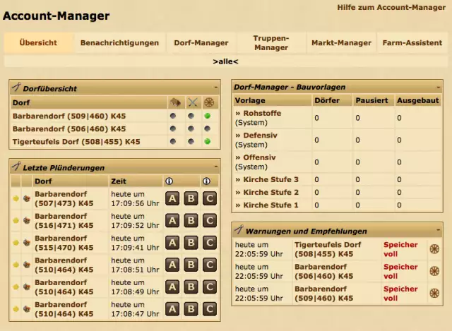The height and width of the screenshot is (331, 452).
Task: Click green status dot for Tigerteufels Dorf
Action: click(x=208, y=142)
